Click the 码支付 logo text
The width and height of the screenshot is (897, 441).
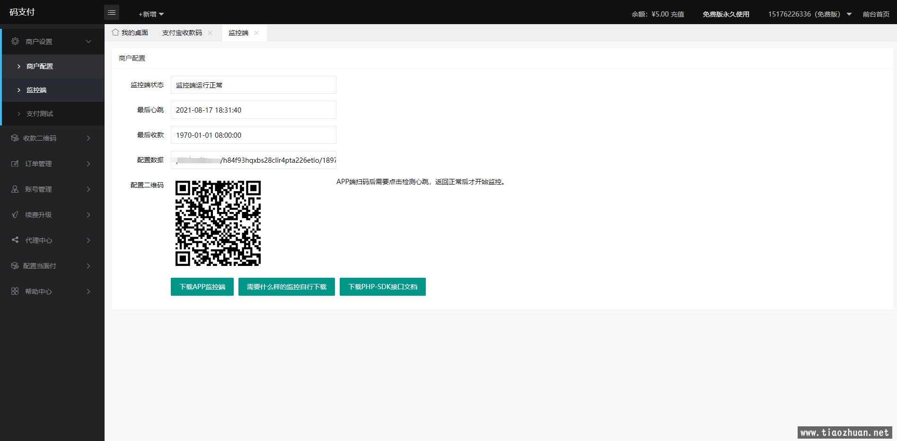(22, 12)
